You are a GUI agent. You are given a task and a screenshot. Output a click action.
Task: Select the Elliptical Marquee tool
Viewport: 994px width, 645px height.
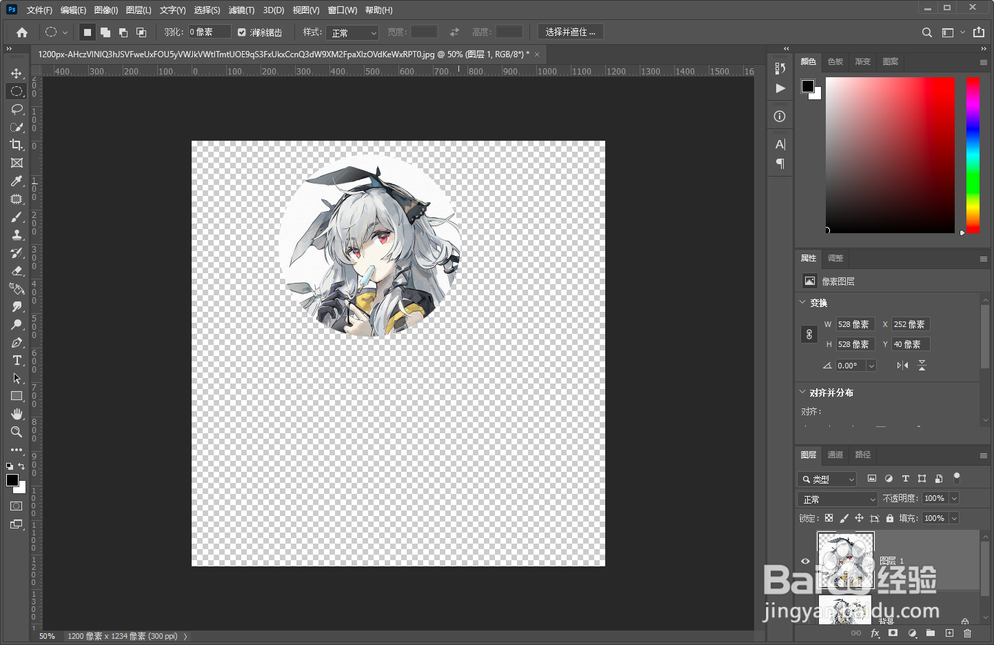[x=17, y=91]
